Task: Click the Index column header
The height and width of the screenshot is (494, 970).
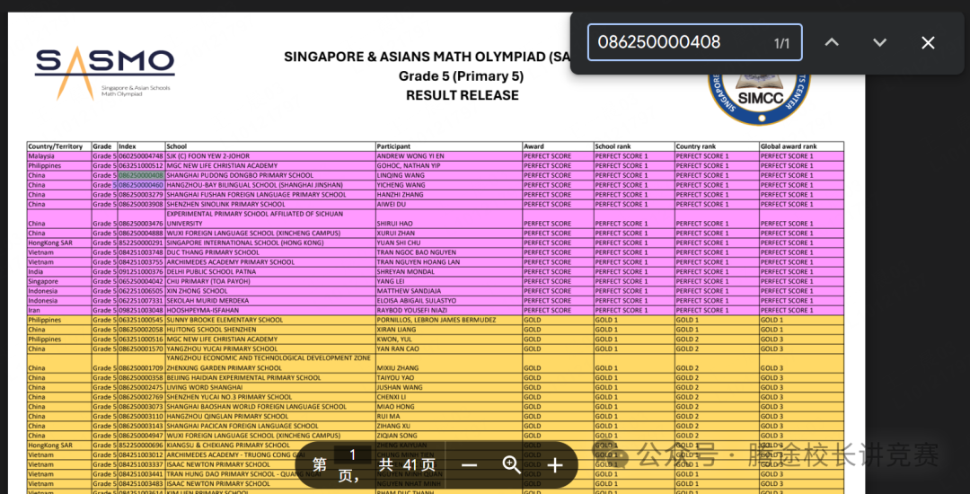Action: pyautogui.click(x=128, y=146)
